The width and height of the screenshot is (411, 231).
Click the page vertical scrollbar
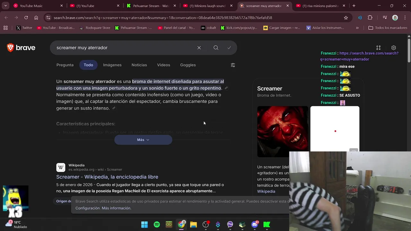click(409, 51)
